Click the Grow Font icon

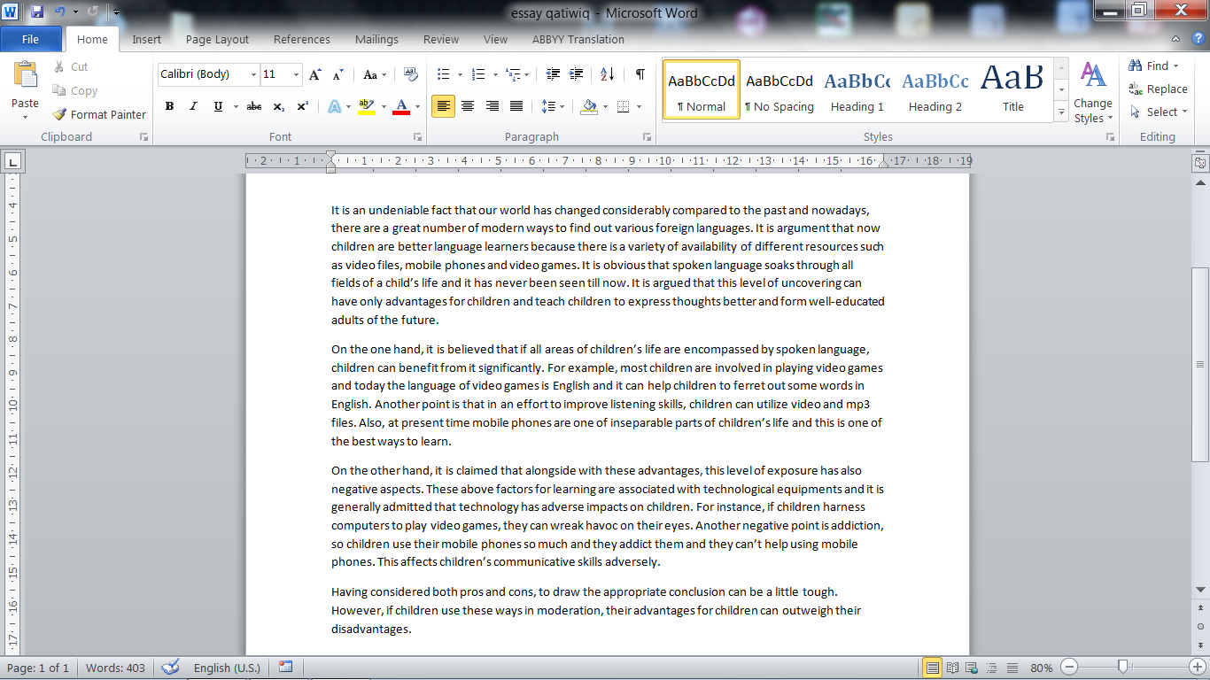click(x=315, y=74)
